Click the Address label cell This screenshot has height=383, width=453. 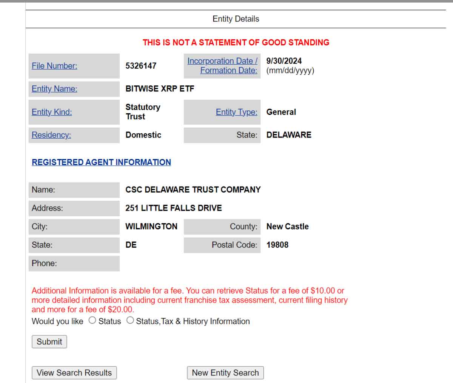(x=74, y=208)
